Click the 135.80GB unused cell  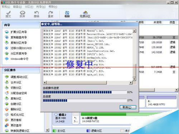tap(156, 47)
